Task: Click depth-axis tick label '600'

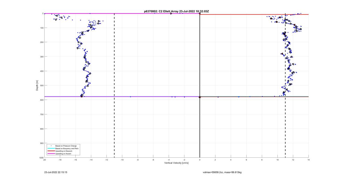Action: (x=41, y=100)
